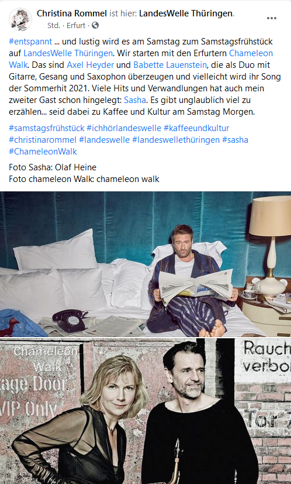Open Christina Rommel's profile name link
This screenshot has width=291, height=484.
(71, 13)
